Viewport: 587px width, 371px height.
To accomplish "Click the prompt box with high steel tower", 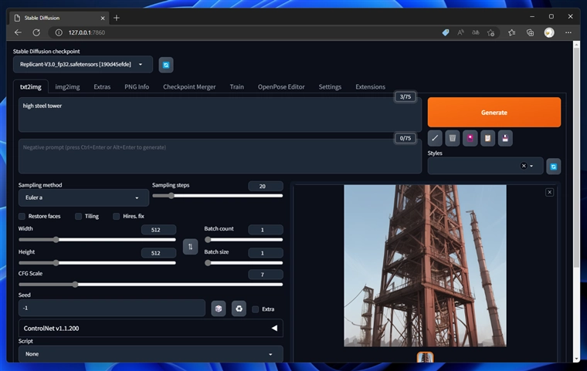I will coord(220,114).
